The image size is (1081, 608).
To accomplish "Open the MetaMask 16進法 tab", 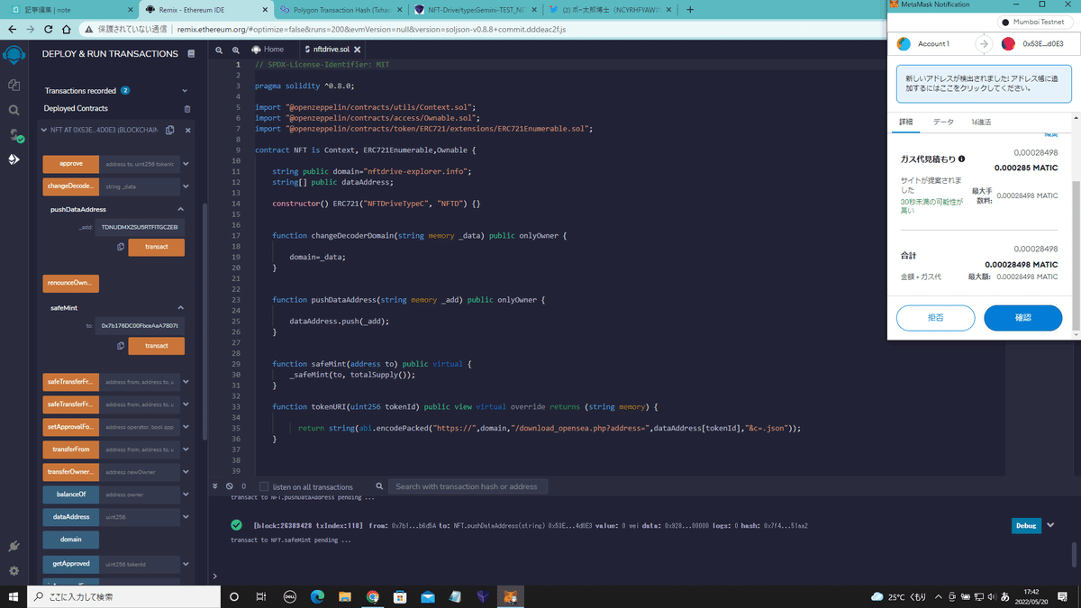I will coord(982,122).
